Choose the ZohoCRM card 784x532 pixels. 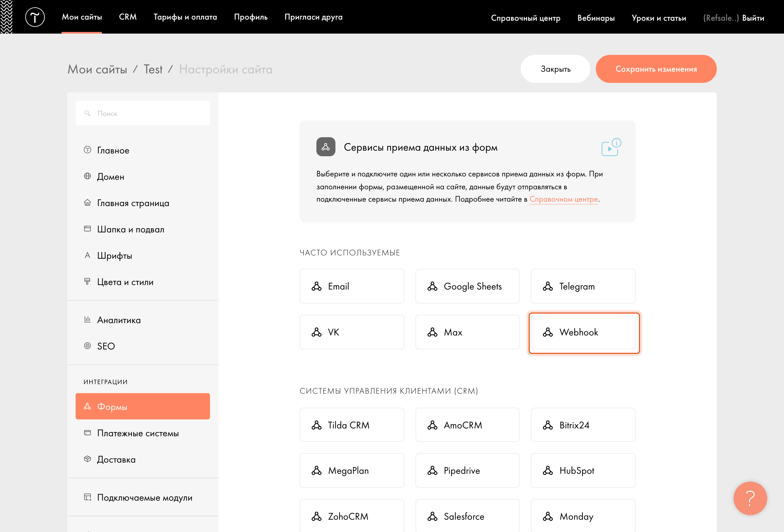(x=351, y=516)
